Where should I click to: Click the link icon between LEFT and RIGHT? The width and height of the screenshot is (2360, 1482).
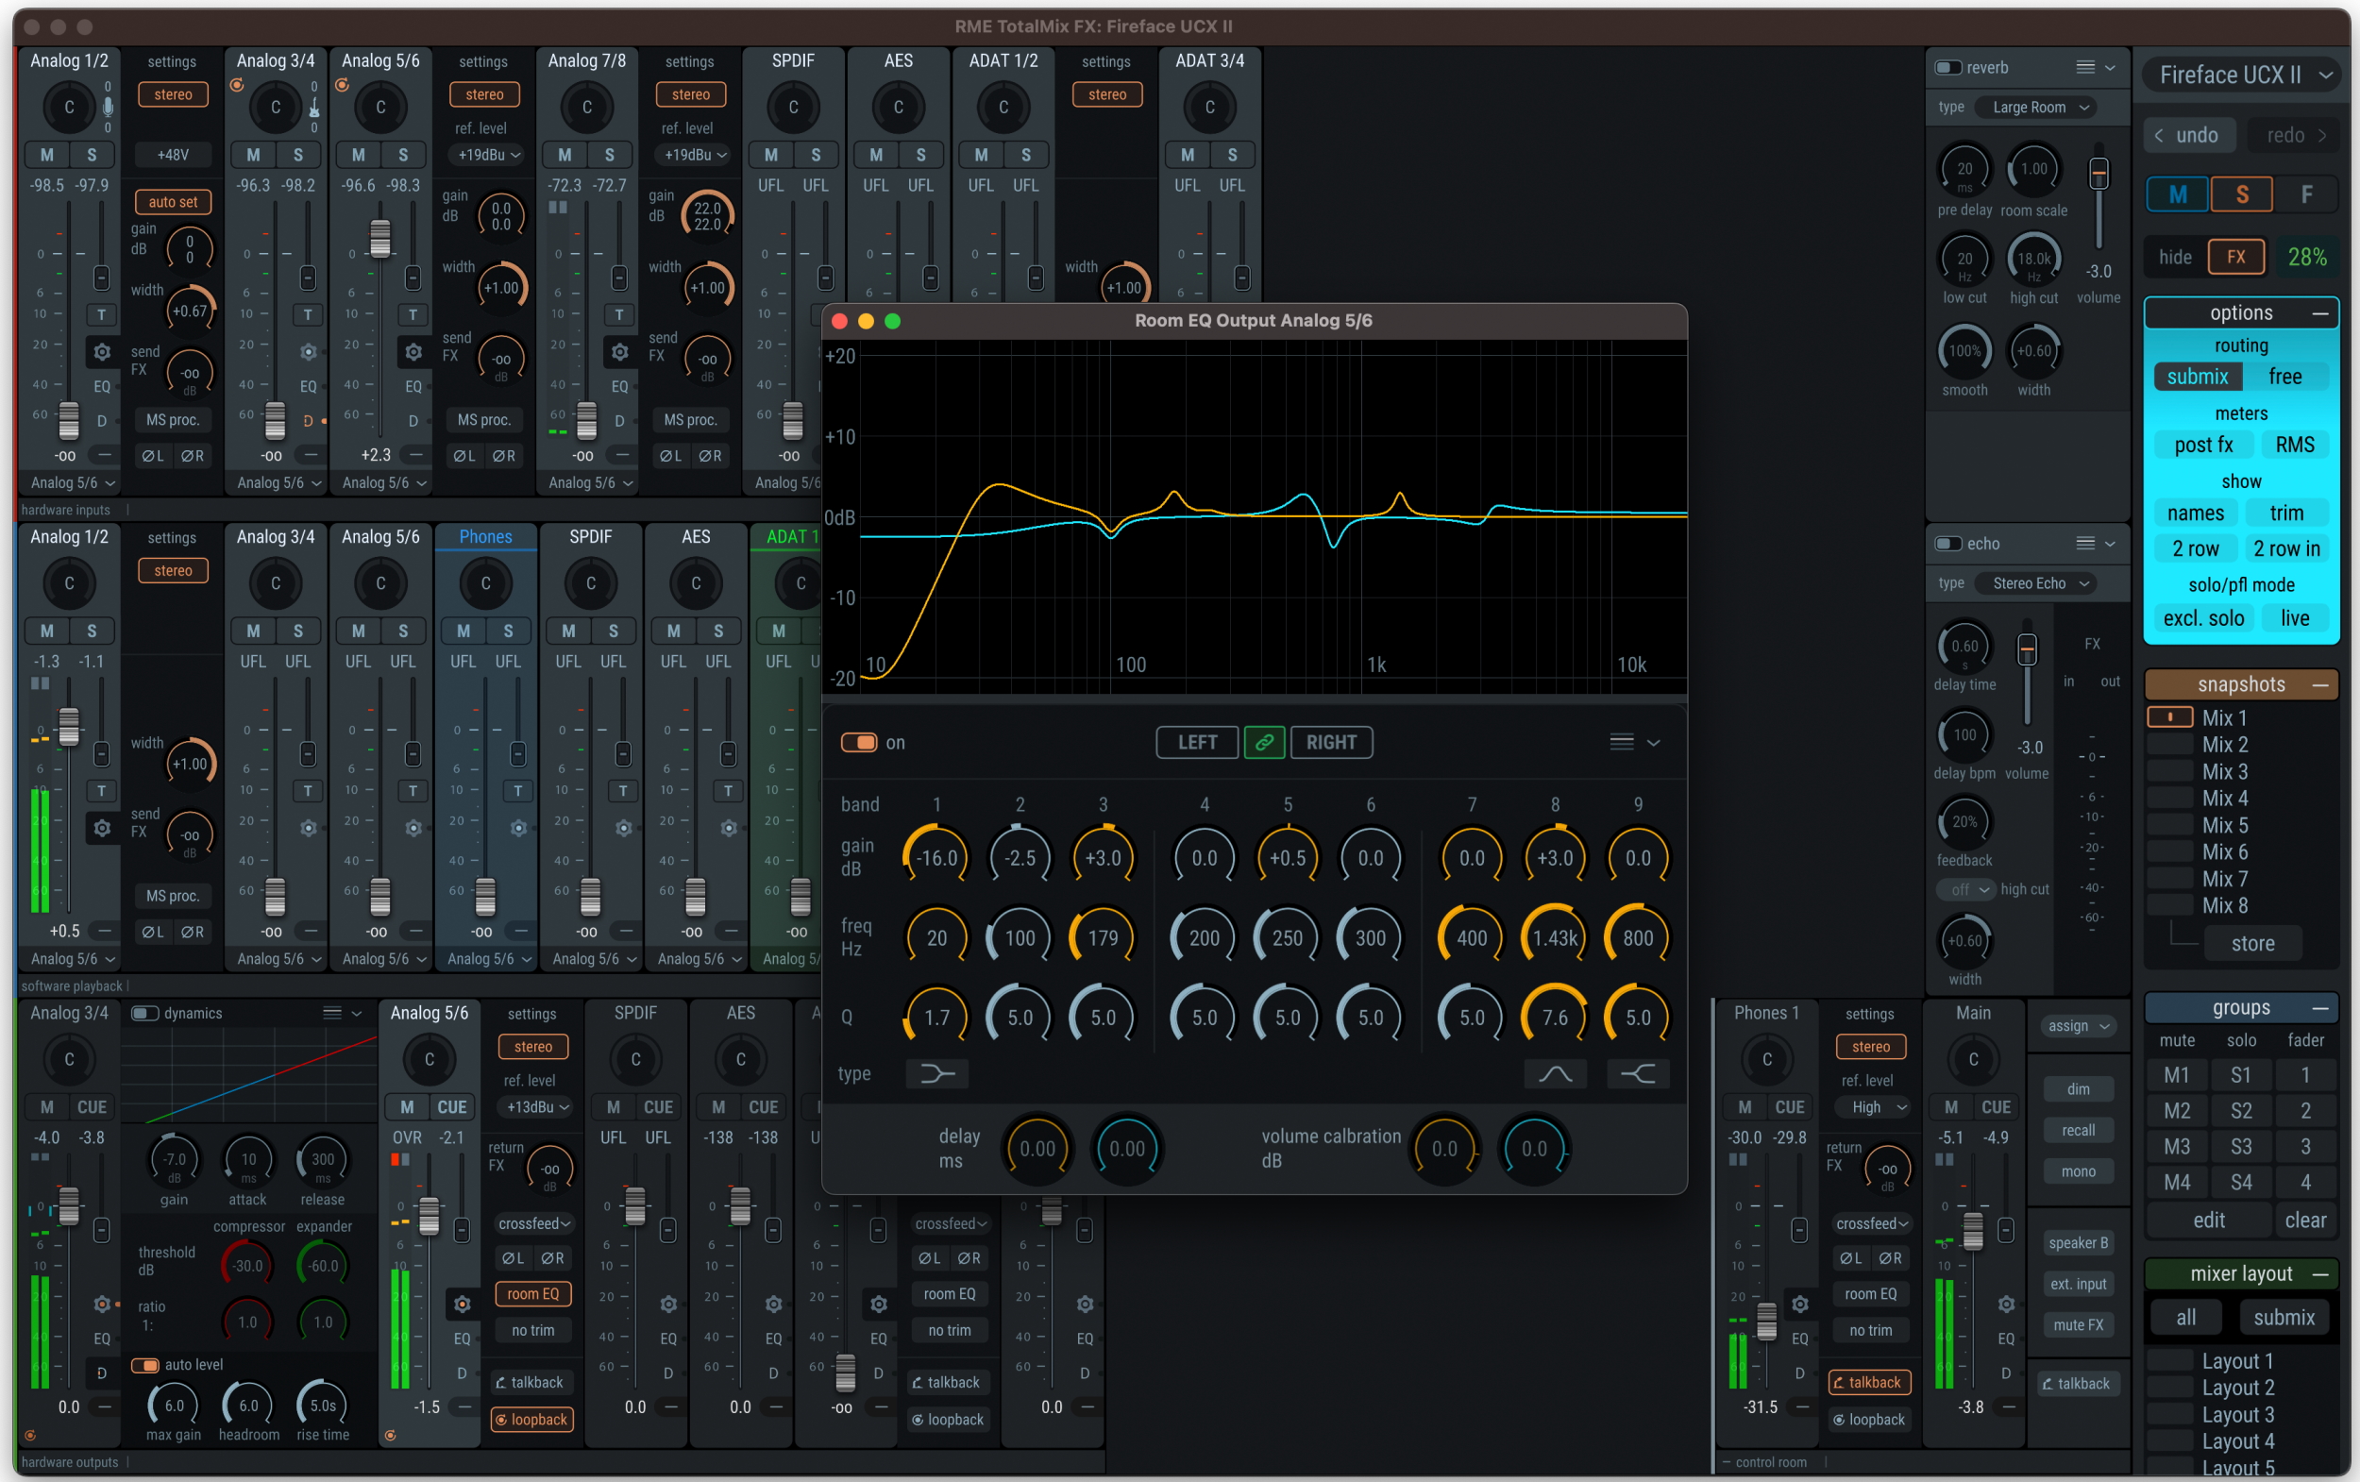point(1264,742)
